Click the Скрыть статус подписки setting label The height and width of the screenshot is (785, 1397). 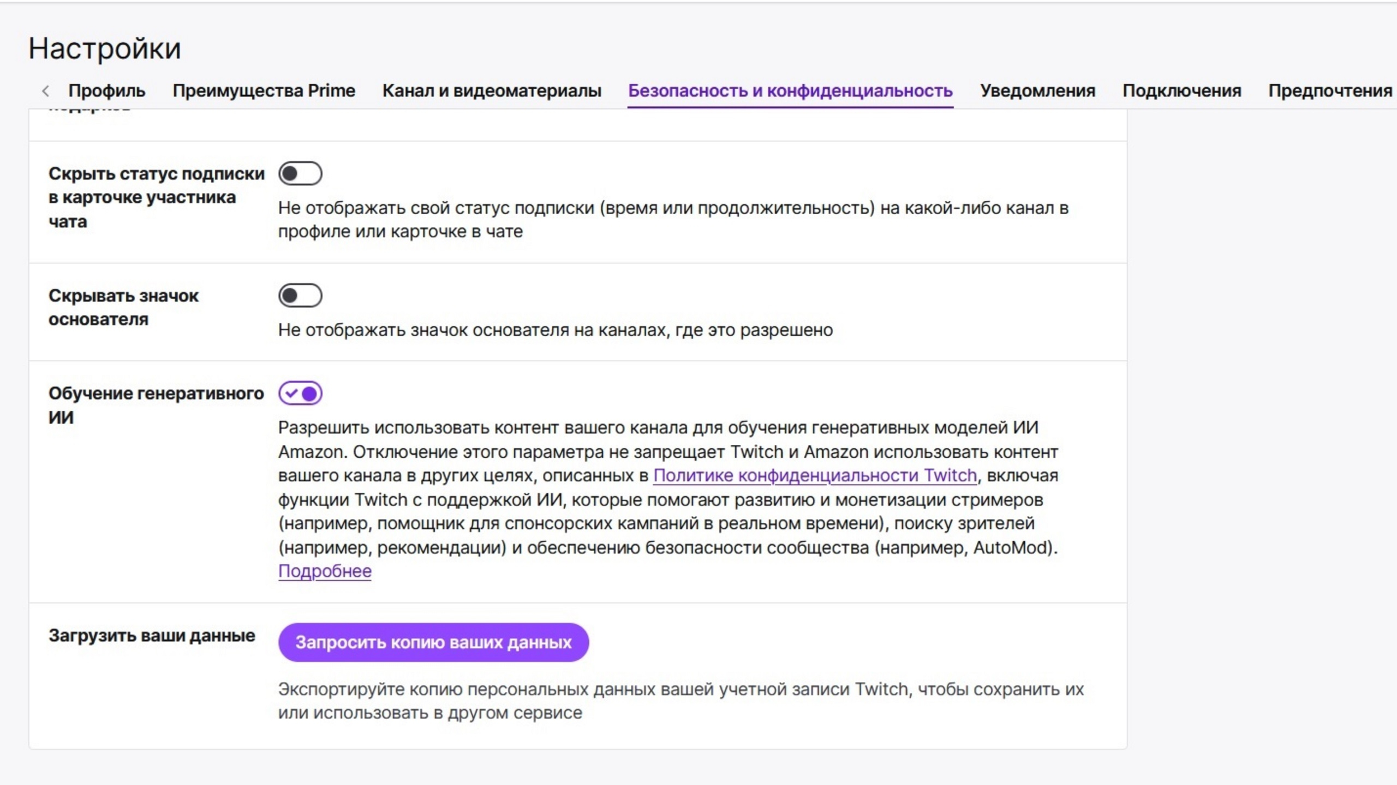tap(156, 197)
